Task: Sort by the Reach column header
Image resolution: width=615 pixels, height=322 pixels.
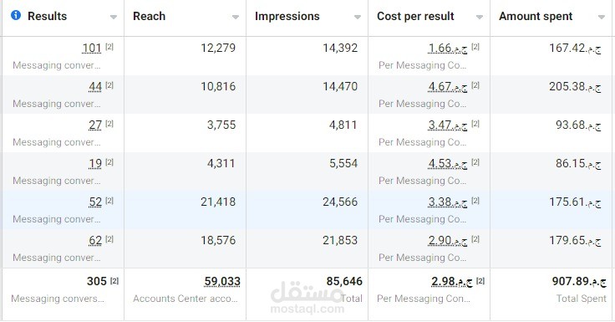Action: point(149,16)
